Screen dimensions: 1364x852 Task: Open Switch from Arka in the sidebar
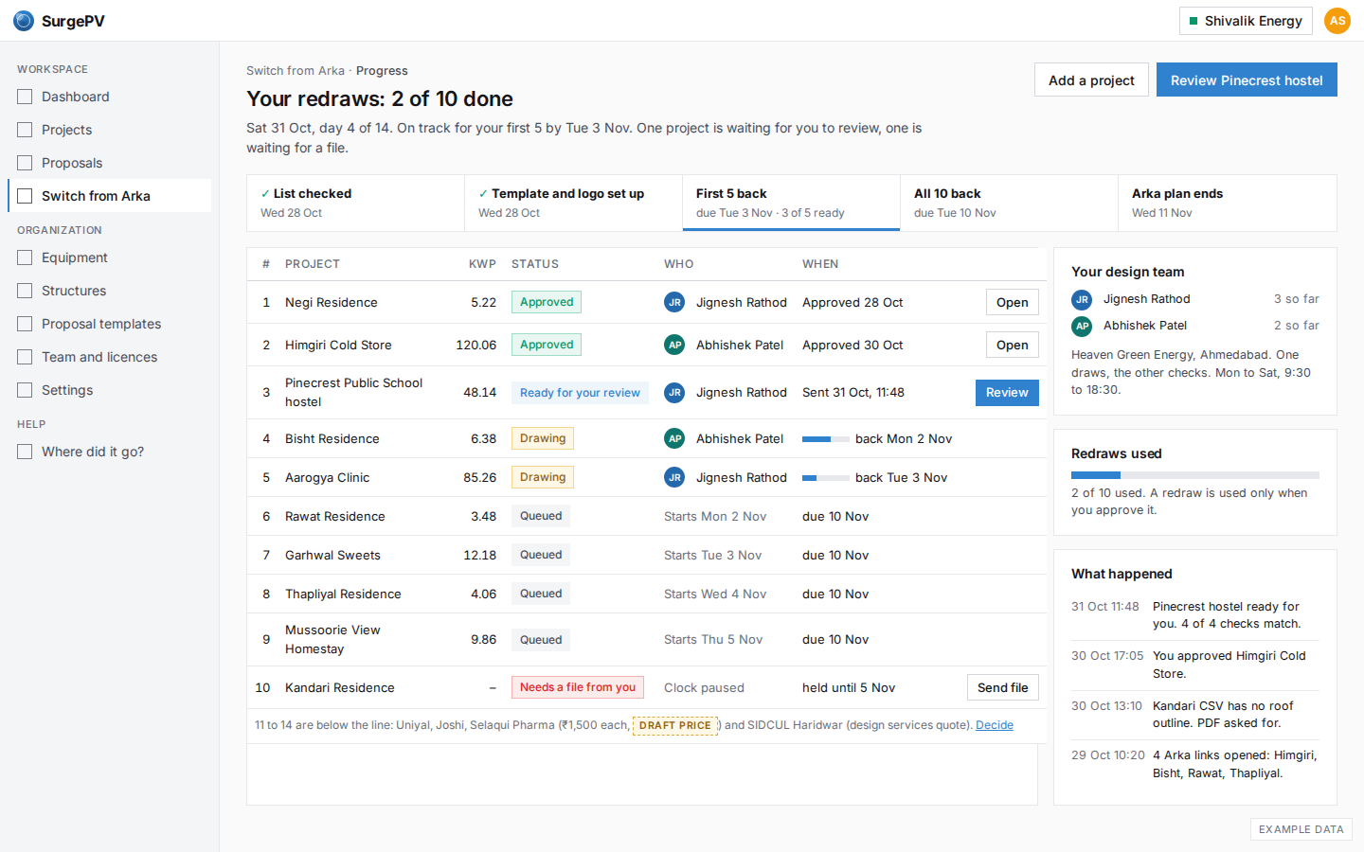tap(110, 196)
